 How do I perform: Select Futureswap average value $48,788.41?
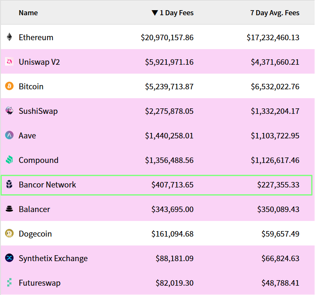[280, 283]
